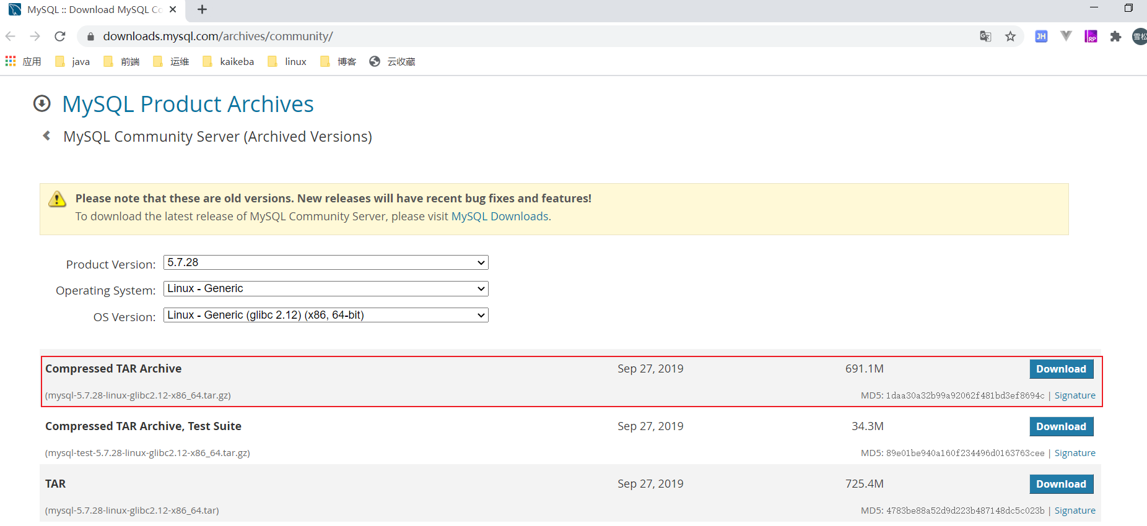This screenshot has height=526, width=1147.
Task: Click the MD5 hash starting with 89e01be940a
Action: click(965, 453)
